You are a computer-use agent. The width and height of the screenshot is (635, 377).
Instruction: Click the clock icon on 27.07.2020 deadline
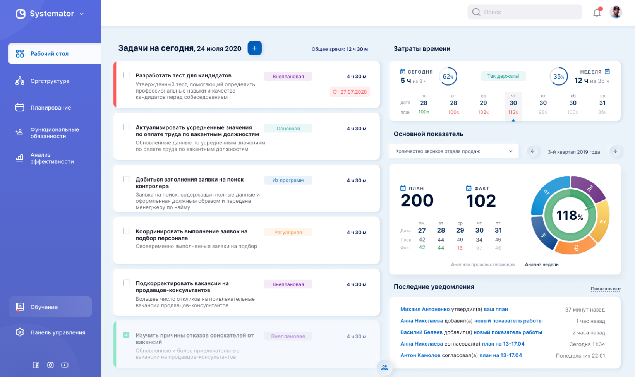[x=335, y=92]
